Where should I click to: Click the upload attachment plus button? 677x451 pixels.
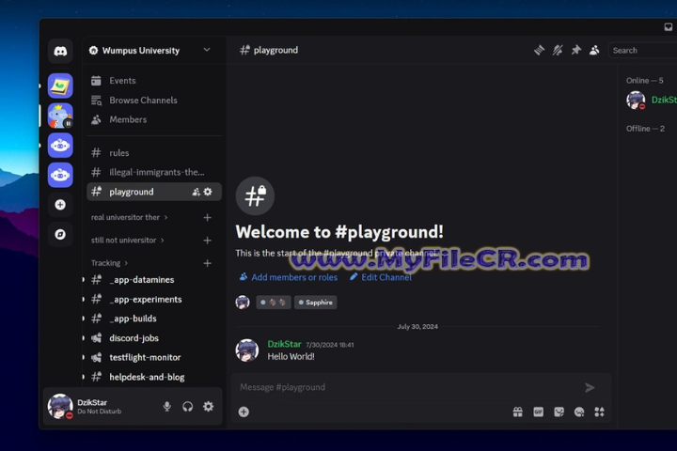coord(244,412)
